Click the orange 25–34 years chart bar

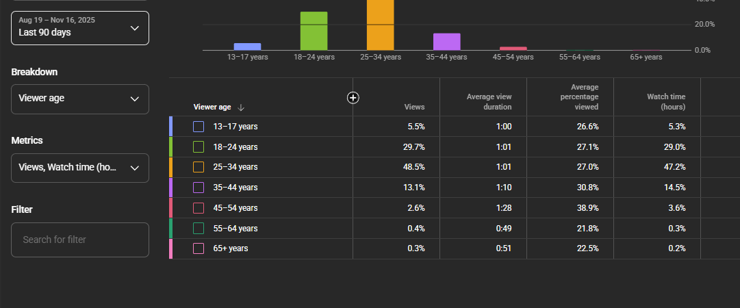coord(381,25)
